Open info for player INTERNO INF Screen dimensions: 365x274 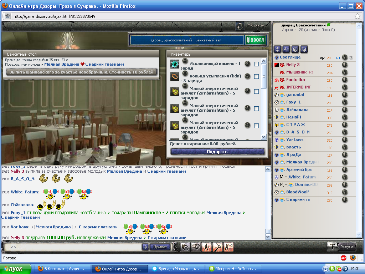pos(345,87)
